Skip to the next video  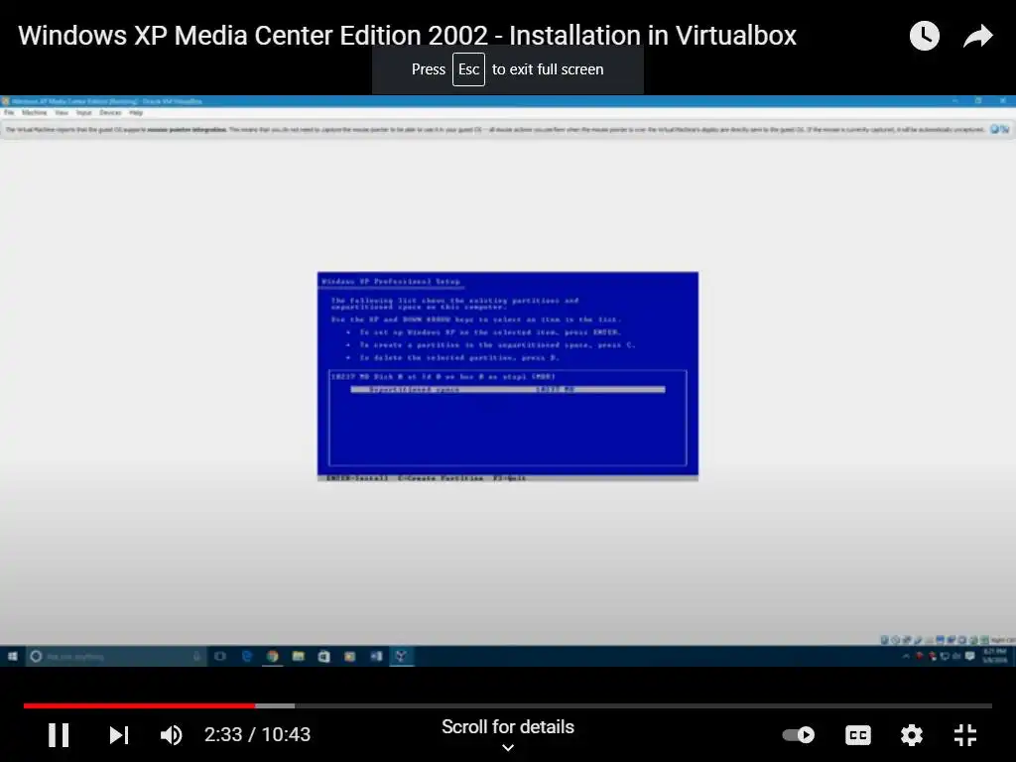click(119, 735)
